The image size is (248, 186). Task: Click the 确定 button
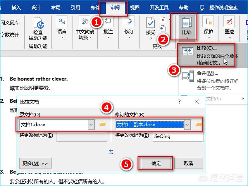(156, 163)
